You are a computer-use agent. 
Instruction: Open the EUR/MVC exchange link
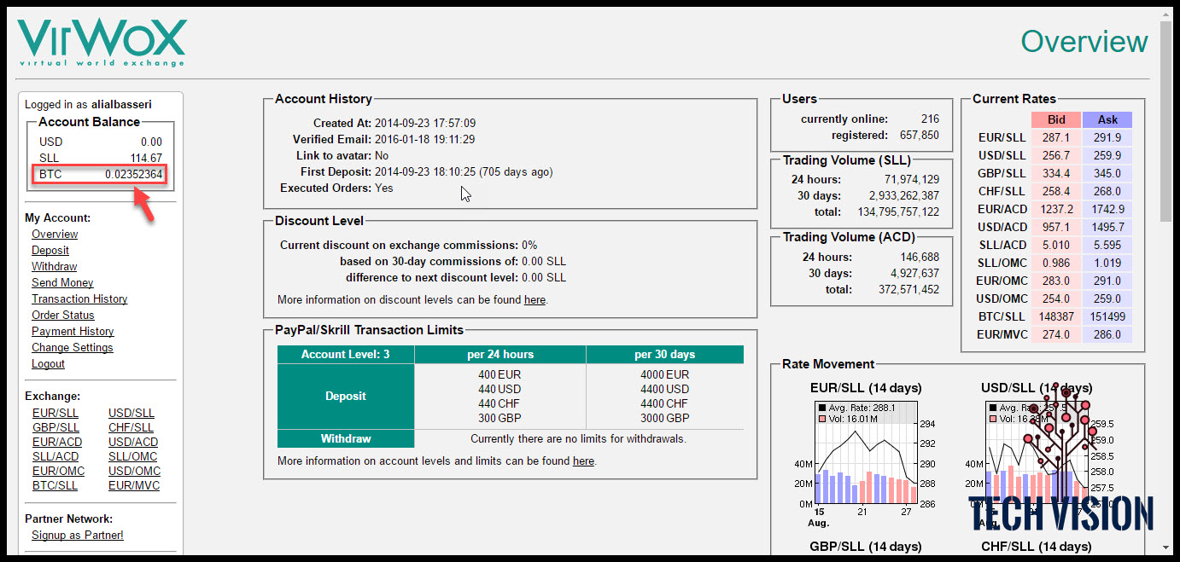click(x=135, y=485)
